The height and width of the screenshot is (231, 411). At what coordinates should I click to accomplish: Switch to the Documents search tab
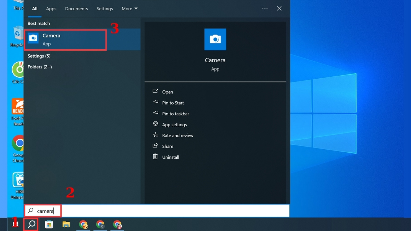click(76, 9)
